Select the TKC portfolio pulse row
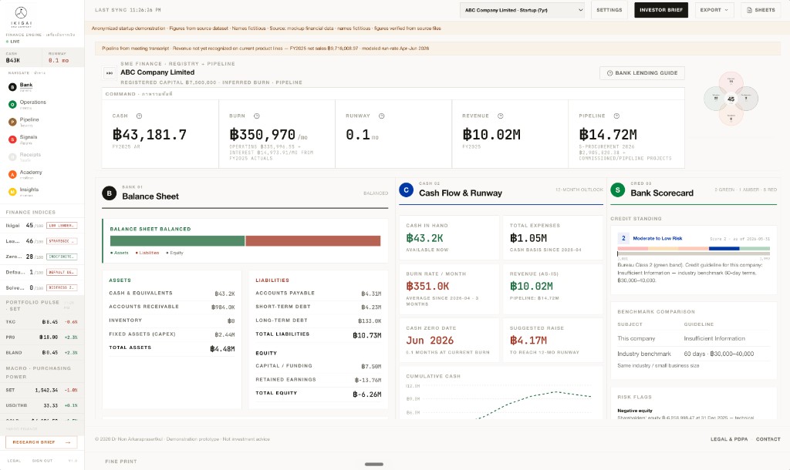Viewport: 790px width, 470px height. 42,322
